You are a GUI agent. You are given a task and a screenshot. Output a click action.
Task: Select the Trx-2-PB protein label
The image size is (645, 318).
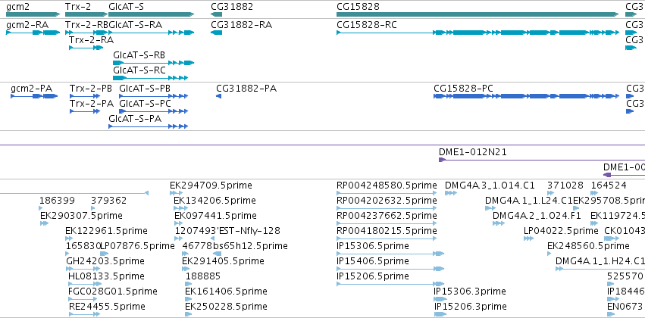(x=91, y=89)
